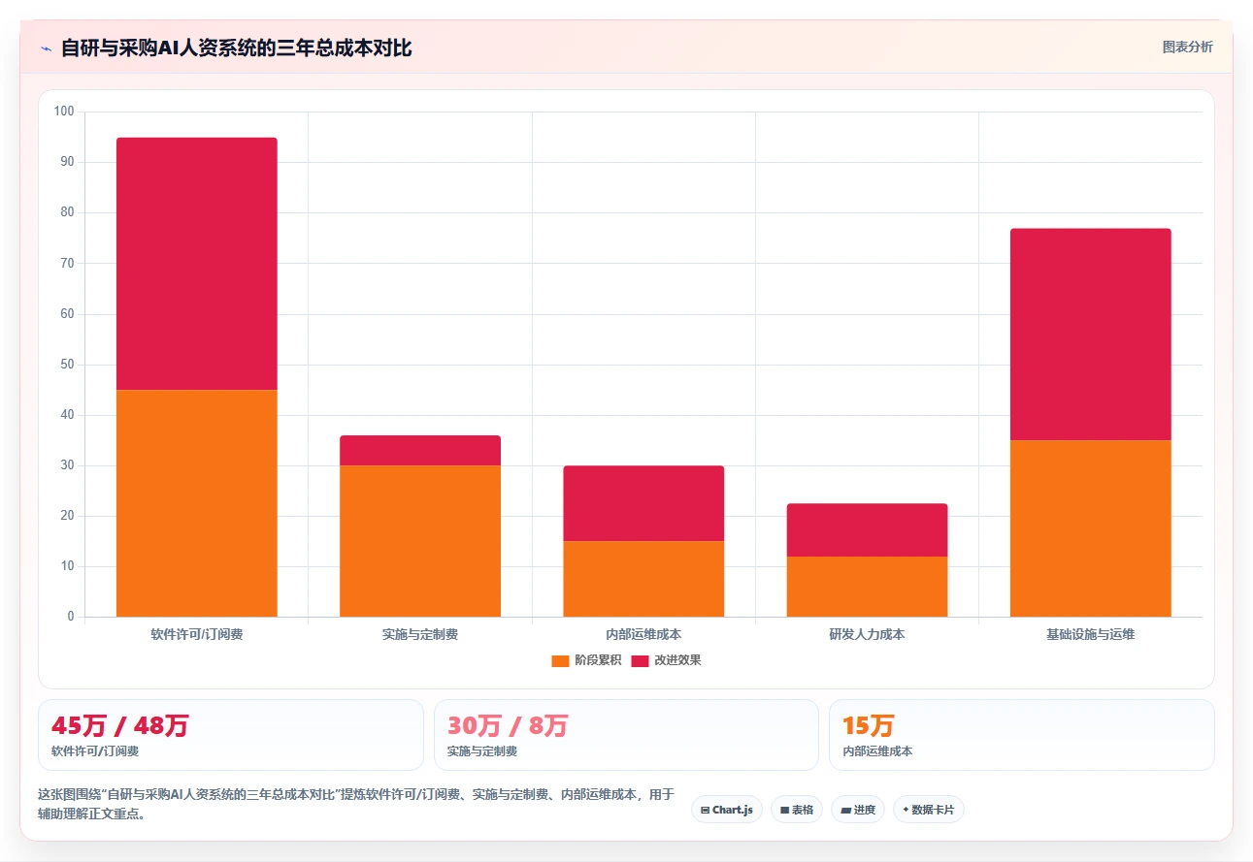The height and width of the screenshot is (862, 1253).
Task: Toggle the 改进效果 legend entry
Action: point(666,660)
